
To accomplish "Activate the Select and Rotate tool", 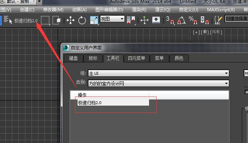I will pyautogui.click(x=82, y=20).
